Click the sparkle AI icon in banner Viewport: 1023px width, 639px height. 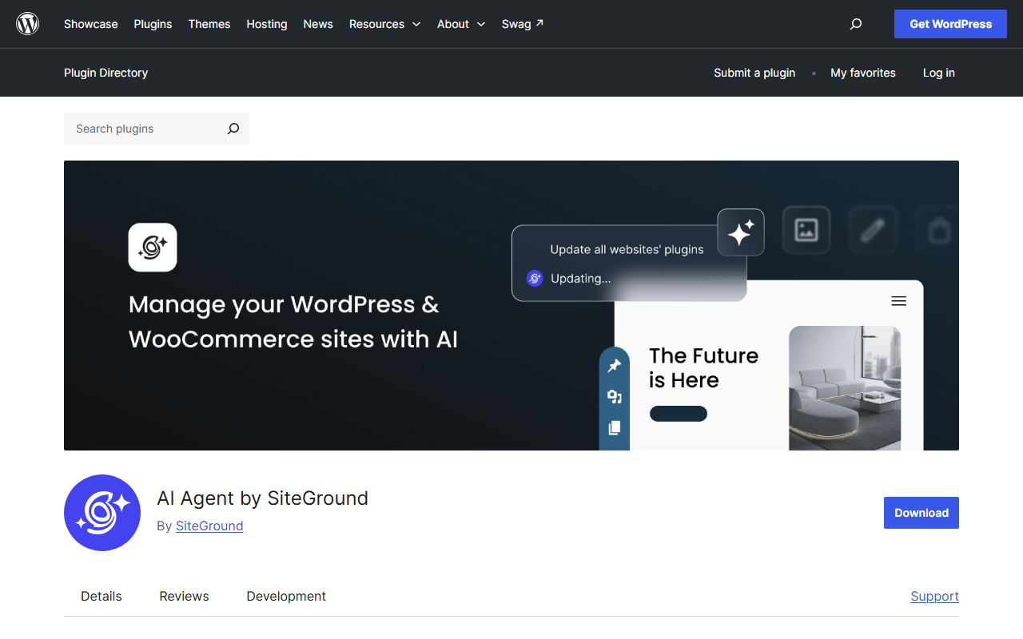pyautogui.click(x=741, y=232)
